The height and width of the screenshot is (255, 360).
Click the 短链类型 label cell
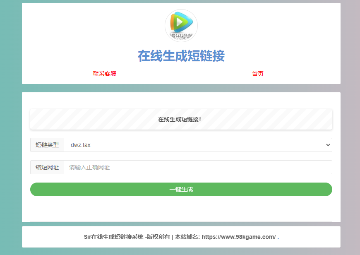click(47, 145)
